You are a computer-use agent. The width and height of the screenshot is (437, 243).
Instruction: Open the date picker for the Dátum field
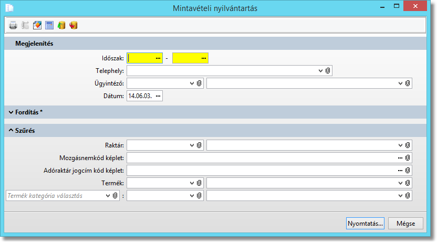(x=158, y=96)
